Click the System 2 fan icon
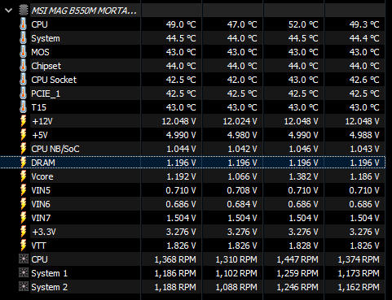This screenshot has height=300, width=392. coord(24,287)
